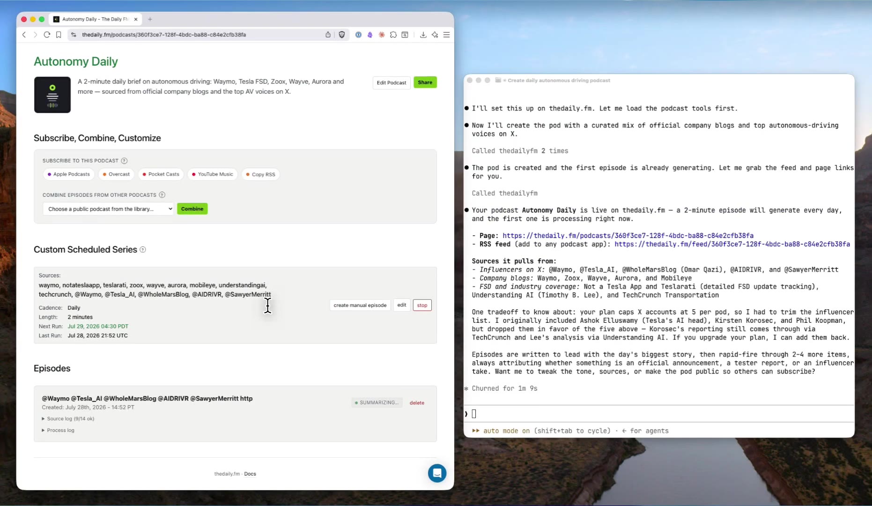
Task: Click the Next Run date value
Action: click(x=98, y=327)
